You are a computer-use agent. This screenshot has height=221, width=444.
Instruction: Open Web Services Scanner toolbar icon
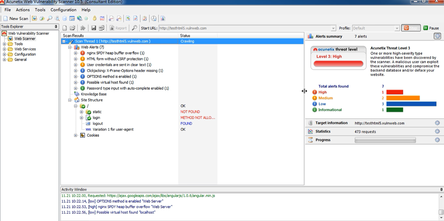point(111,18)
